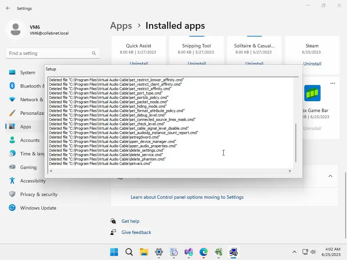Open the Give feedback link
The width and height of the screenshot is (347, 260).
[x=136, y=232]
